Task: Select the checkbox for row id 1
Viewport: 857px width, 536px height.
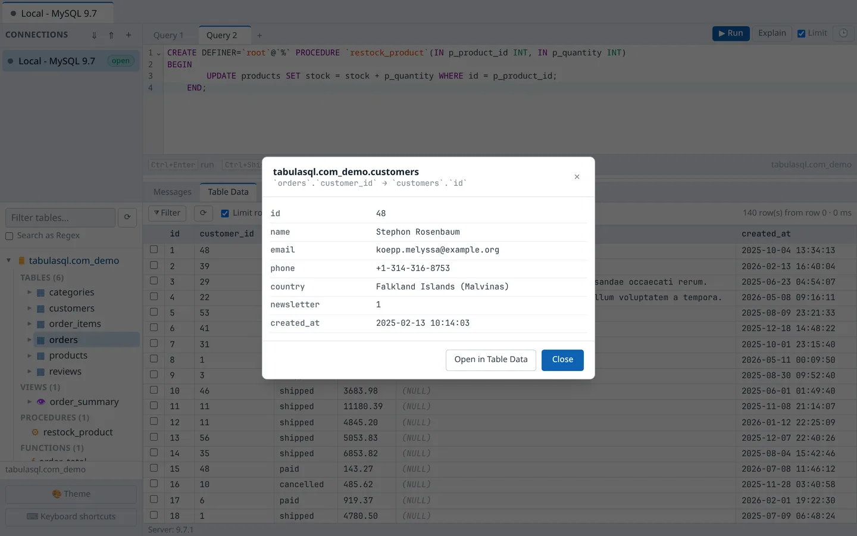Action: (154, 250)
